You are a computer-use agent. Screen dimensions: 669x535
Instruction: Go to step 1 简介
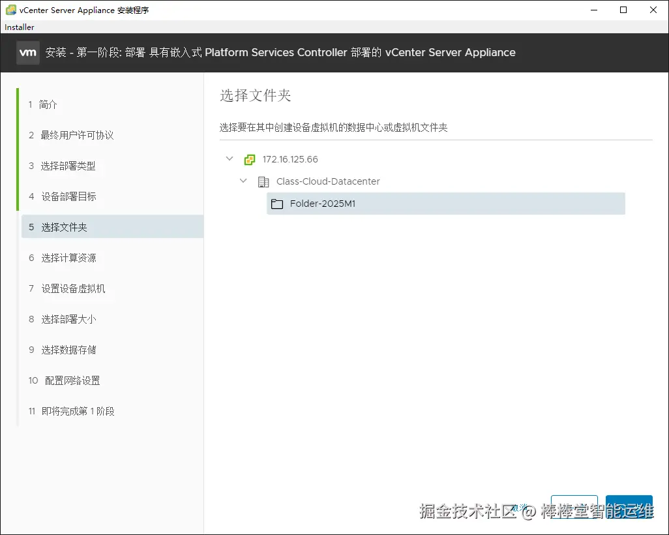(x=42, y=104)
